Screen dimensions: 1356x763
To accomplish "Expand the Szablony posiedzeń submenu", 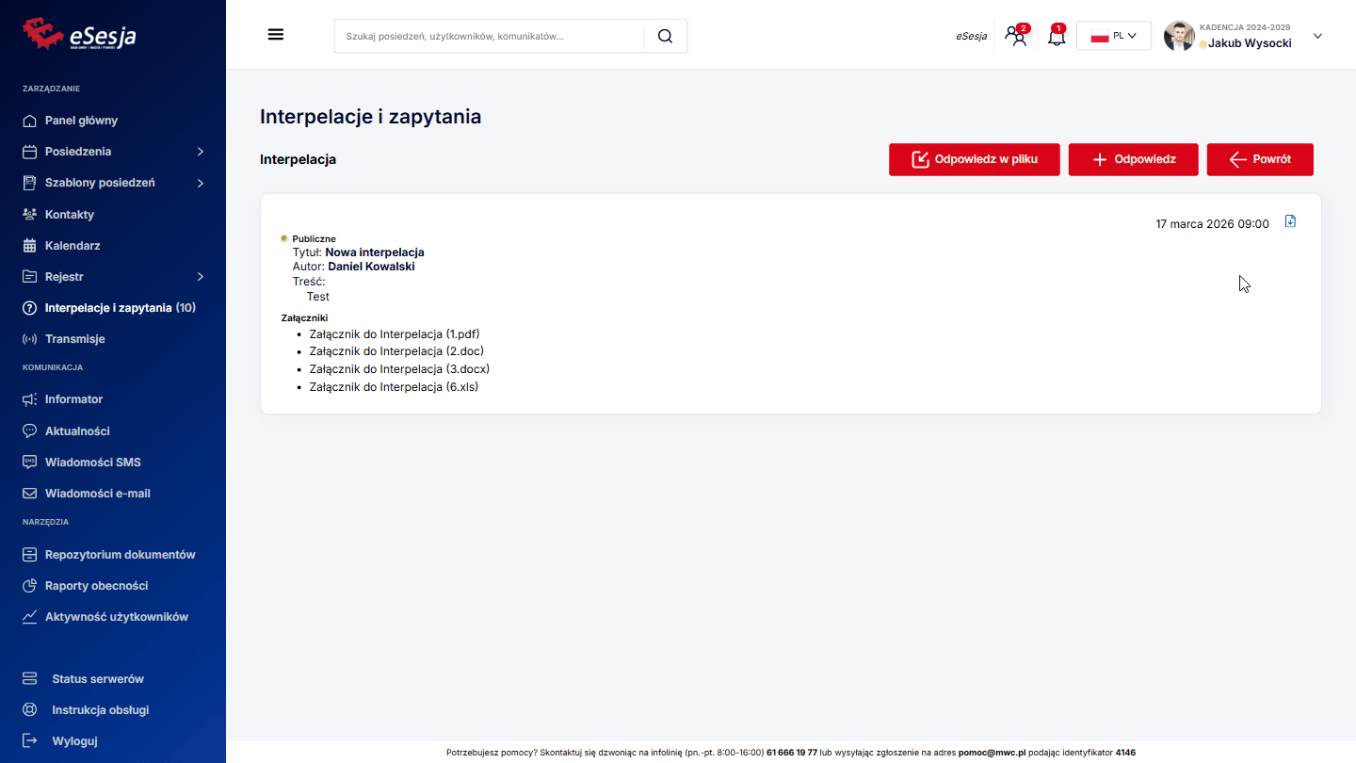I will coord(200,183).
